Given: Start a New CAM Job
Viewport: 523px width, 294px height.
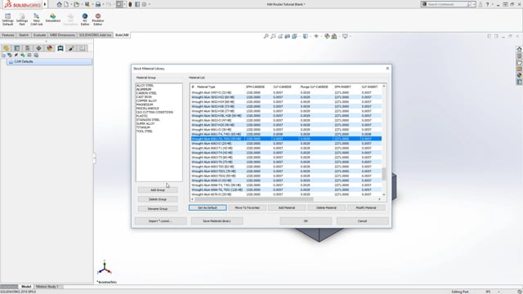Looking at the screenshot, I should tap(36, 20).
